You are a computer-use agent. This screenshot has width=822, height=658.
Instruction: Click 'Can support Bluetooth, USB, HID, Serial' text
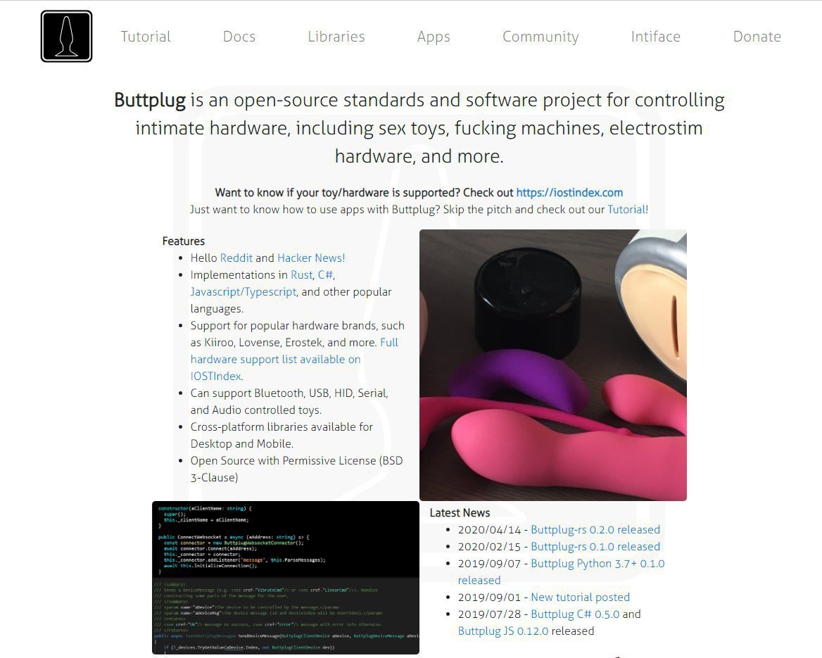click(x=289, y=393)
